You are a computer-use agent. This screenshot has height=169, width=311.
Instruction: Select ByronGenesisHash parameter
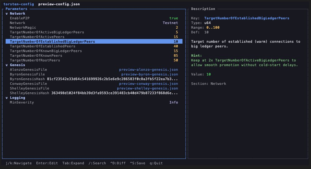pyautogui.click(x=94, y=79)
